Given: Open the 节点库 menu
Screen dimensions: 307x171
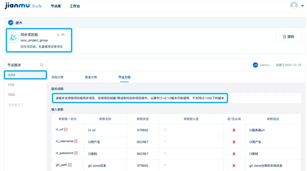Looking at the screenshot, I should click(56, 6).
